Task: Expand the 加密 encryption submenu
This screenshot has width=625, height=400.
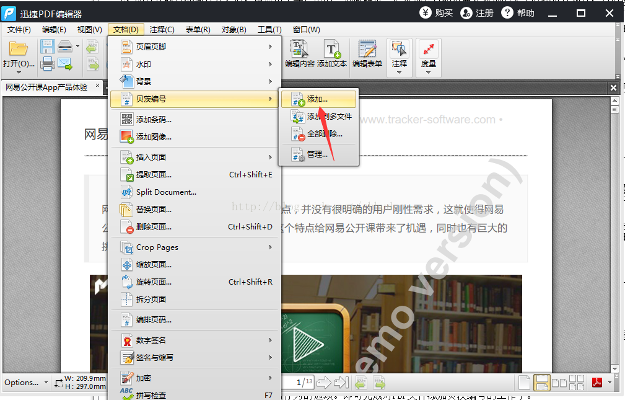Action: pos(195,378)
